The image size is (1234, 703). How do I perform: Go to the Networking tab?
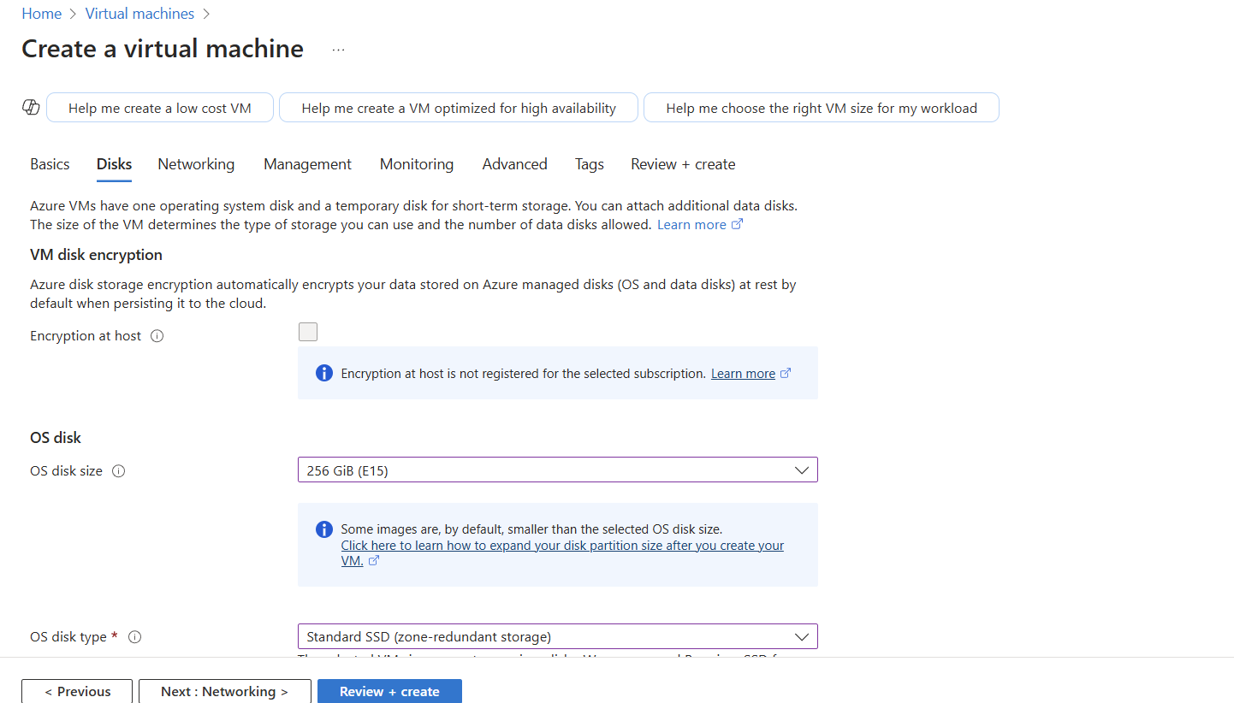coord(196,164)
